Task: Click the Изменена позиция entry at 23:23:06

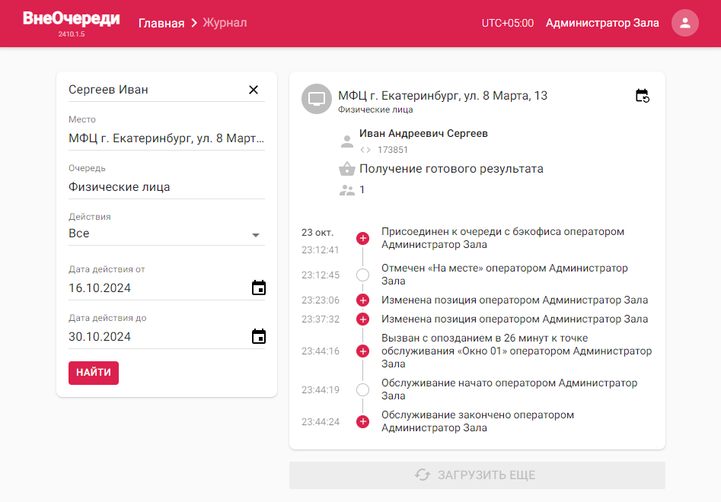Action: (515, 300)
